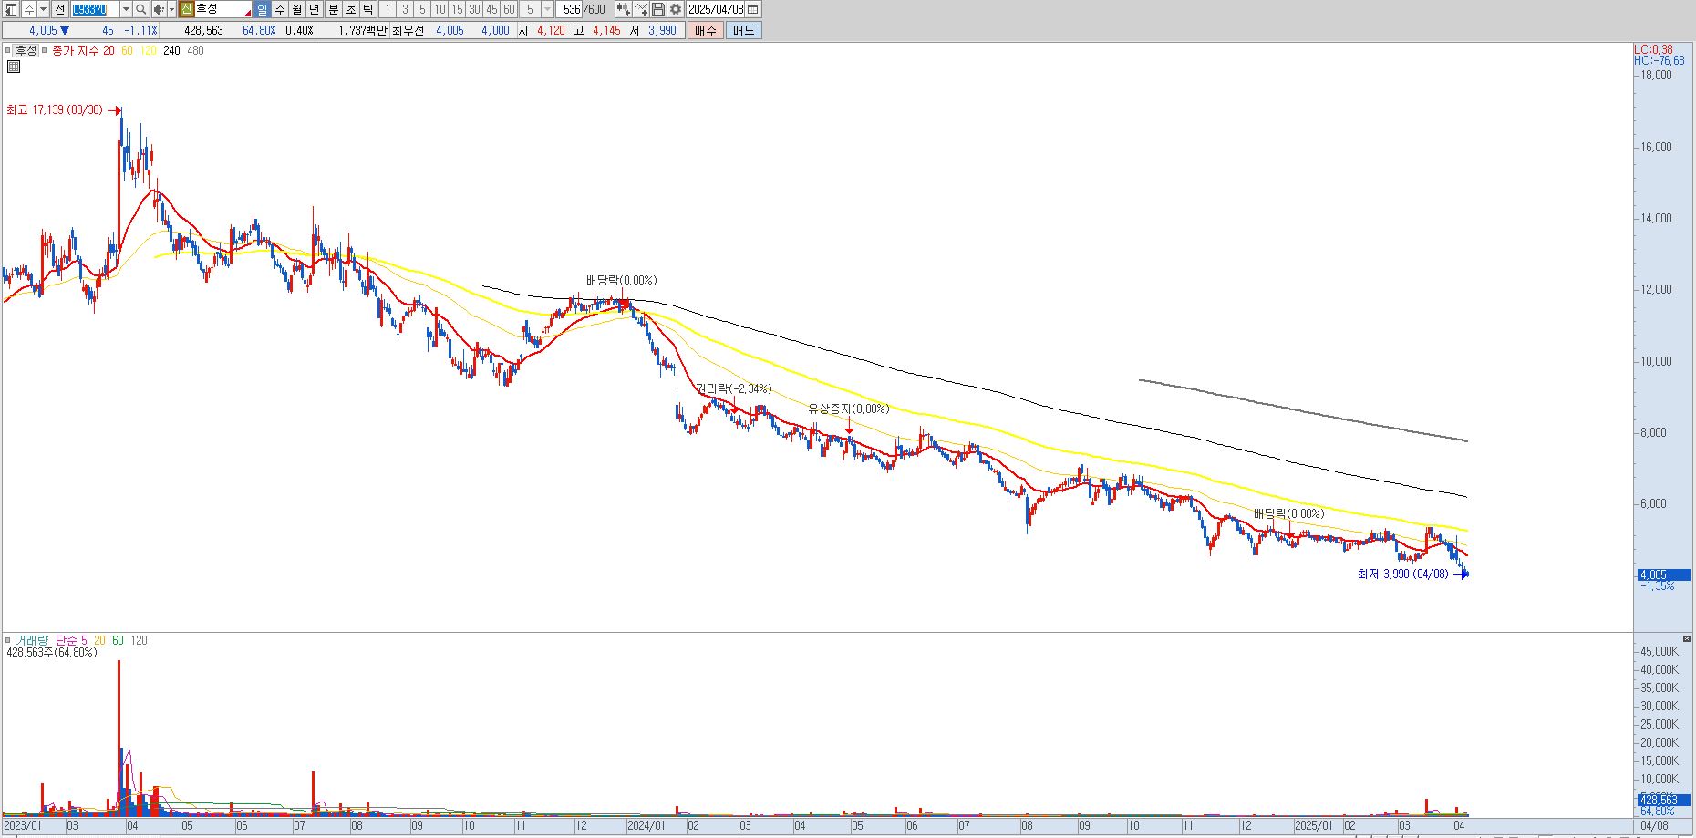Screen dimensions: 1696x838
Task: Click the data grid icon under 후성 label
Action: tap(14, 67)
